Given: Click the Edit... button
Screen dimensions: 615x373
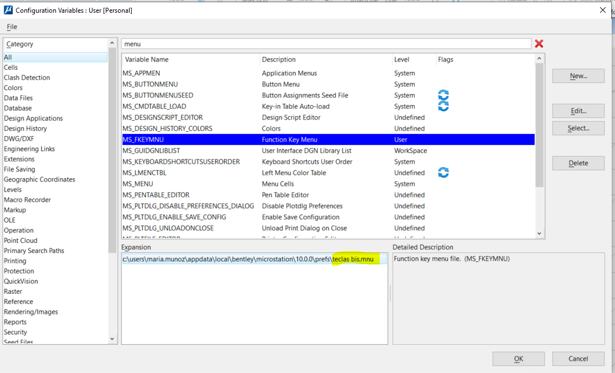Looking at the screenshot, I should [578, 111].
